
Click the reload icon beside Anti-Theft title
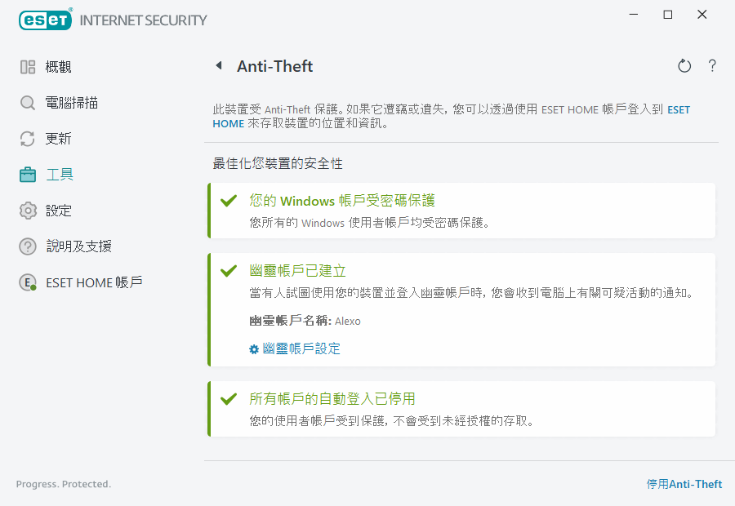684,66
